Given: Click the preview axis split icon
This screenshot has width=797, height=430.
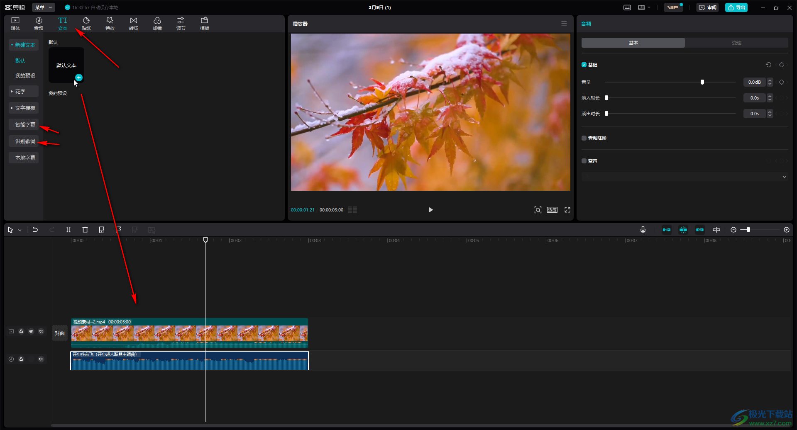Looking at the screenshot, I should [x=716, y=230].
